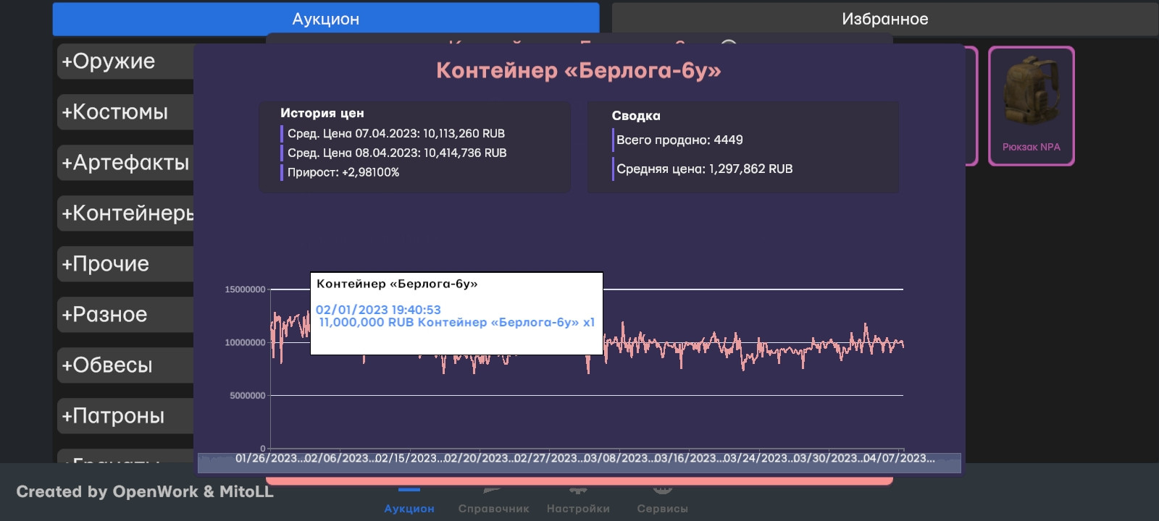Click the Сред. Цена 07.04.2023 line
The image size is (1159, 521).
point(396,133)
